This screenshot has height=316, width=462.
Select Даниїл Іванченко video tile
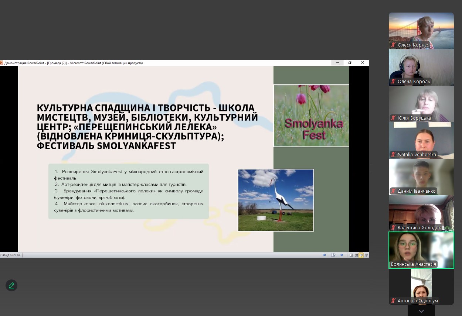click(x=421, y=177)
